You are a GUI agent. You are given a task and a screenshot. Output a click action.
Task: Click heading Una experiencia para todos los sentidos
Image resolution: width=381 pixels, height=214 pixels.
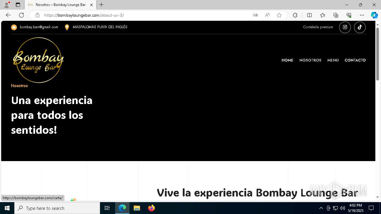tap(52, 115)
